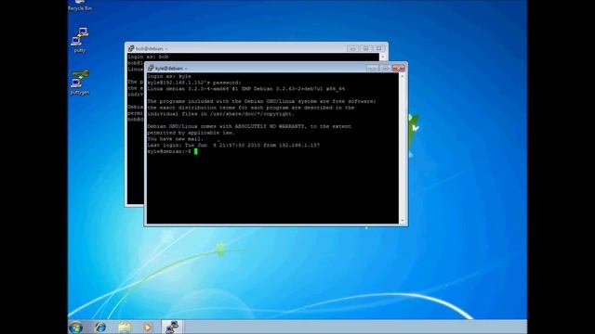The height and width of the screenshot is (334, 595).
Task: Click the 'Linux debian 3.2.0-4-amd64' line in kyle terminal
Action: (x=246, y=89)
